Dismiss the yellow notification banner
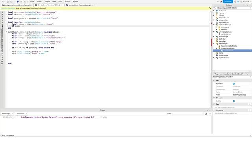 [x=210, y=8]
